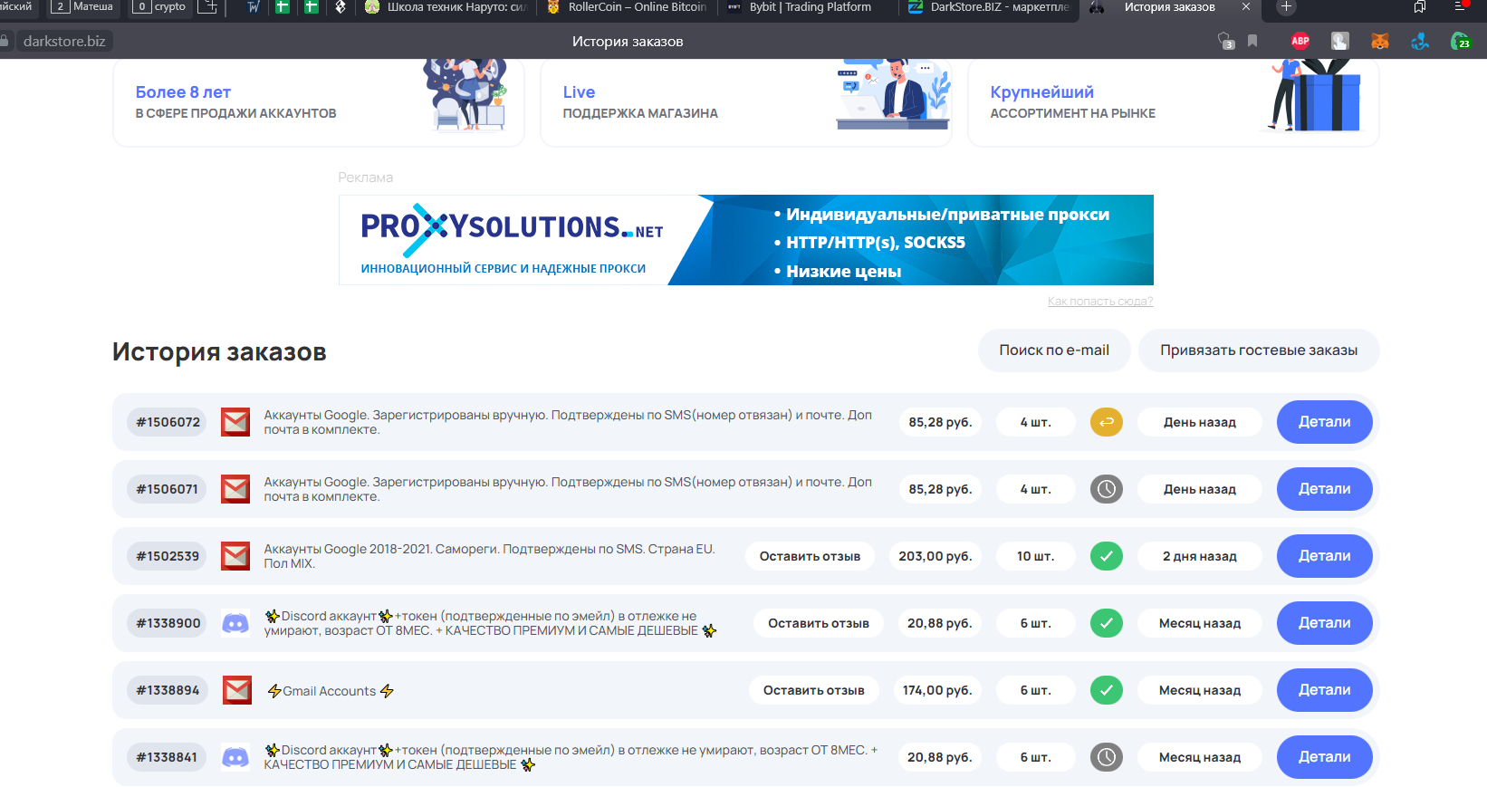Click the darkstore.biz address field
The image size is (1487, 787).
64,41
